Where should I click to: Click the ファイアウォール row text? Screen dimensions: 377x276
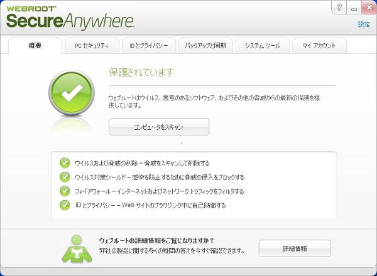click(160, 191)
